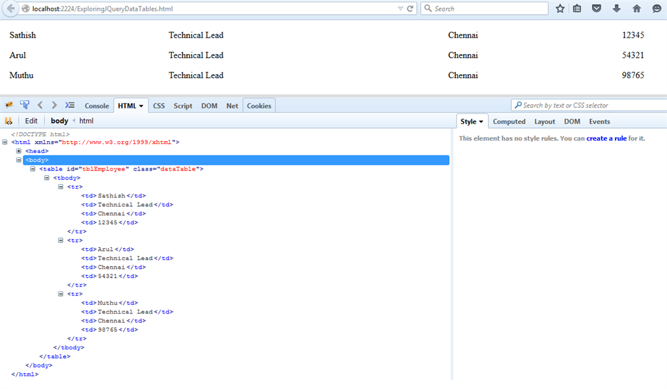This screenshot has height=389, width=667.
Task: Open the bookmarks list icon
Action: [x=577, y=8]
